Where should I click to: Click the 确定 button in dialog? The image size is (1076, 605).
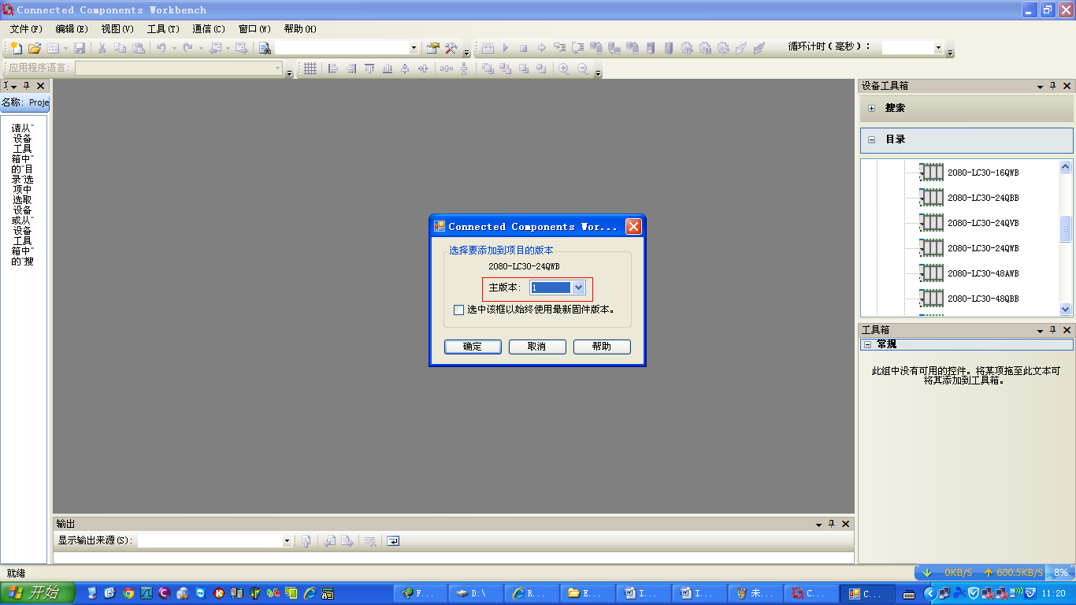[472, 347]
